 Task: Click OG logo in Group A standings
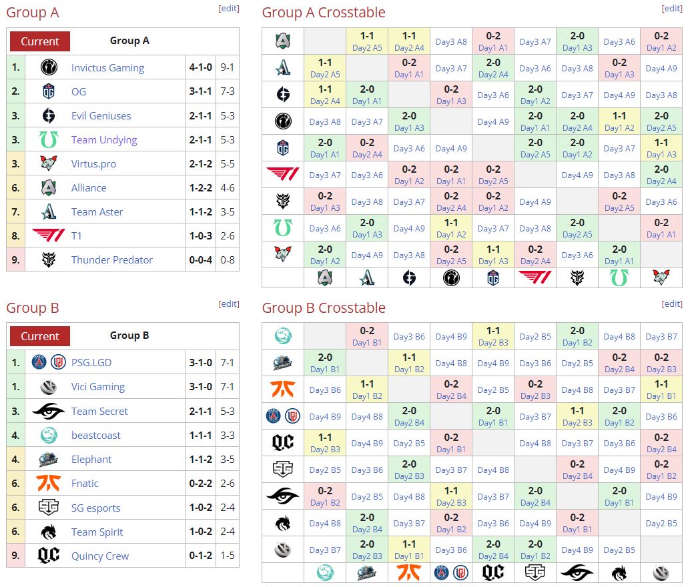click(49, 91)
